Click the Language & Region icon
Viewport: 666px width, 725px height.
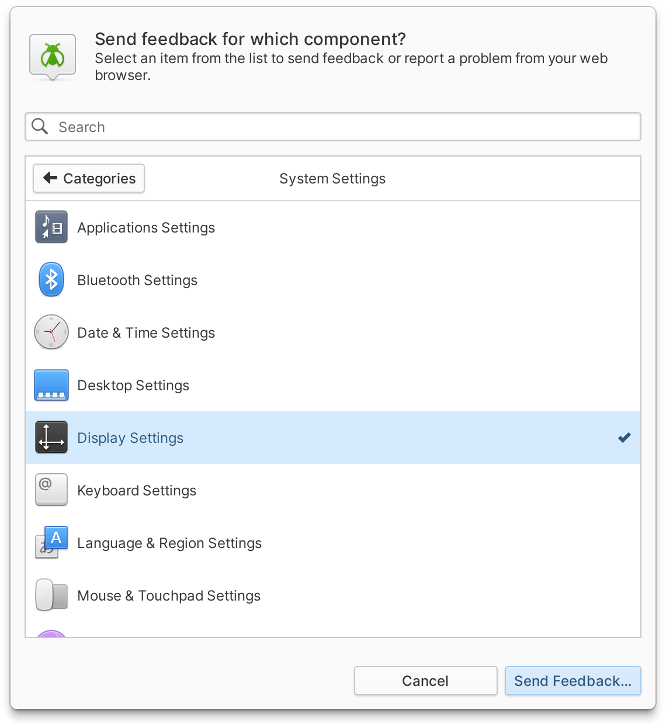pyautogui.click(x=51, y=543)
